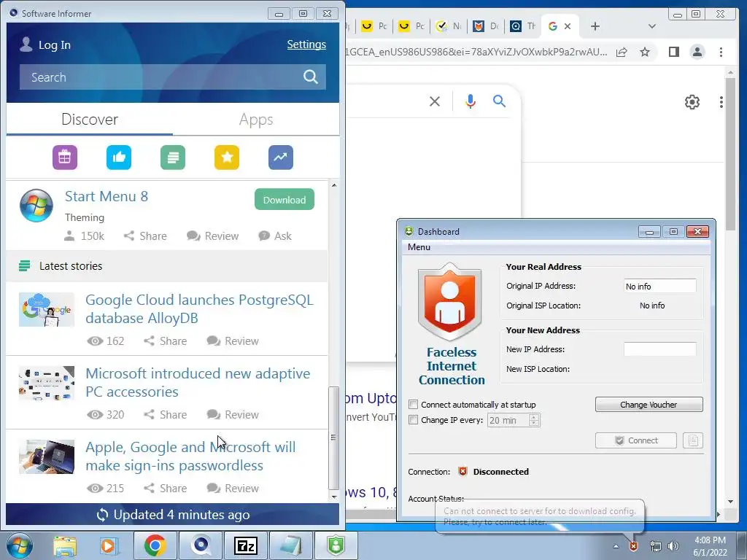Open the Chrome profile avatar
The width and height of the screenshot is (747, 560).
(x=697, y=52)
